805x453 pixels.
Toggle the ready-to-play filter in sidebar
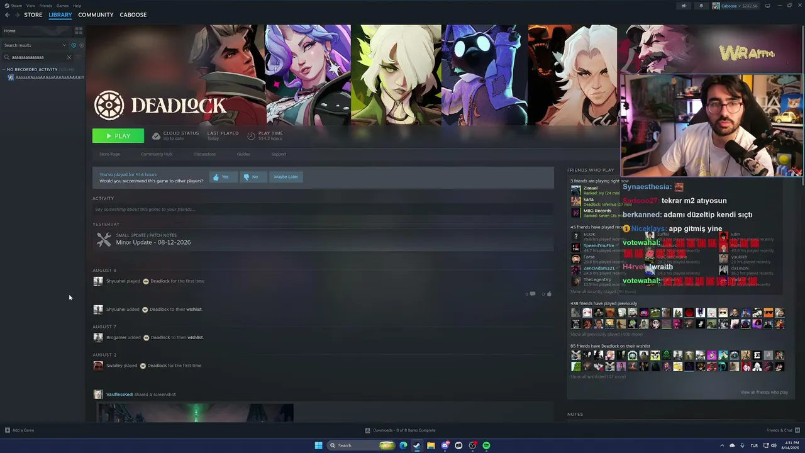pos(81,45)
